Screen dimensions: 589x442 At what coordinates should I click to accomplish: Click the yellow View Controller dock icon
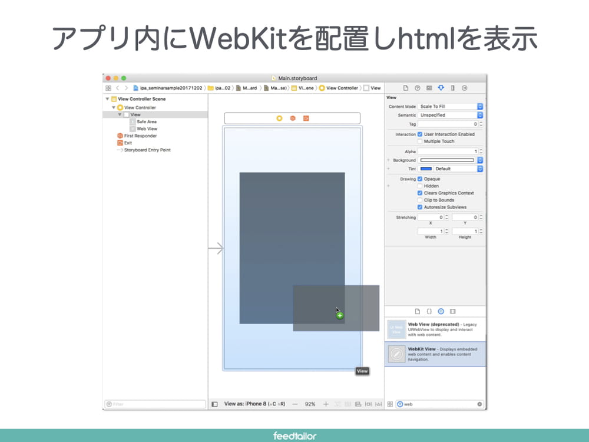[279, 118]
